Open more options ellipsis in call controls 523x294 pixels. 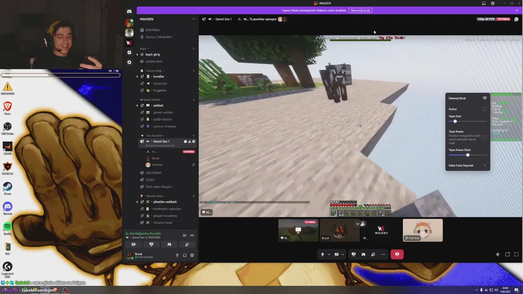click(x=383, y=254)
